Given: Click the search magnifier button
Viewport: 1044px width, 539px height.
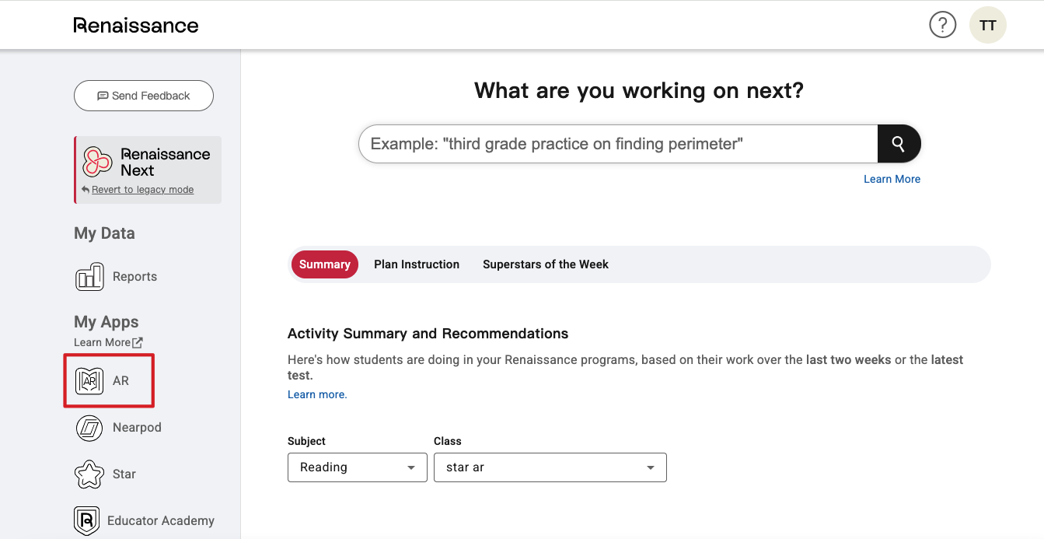Looking at the screenshot, I should tap(899, 144).
